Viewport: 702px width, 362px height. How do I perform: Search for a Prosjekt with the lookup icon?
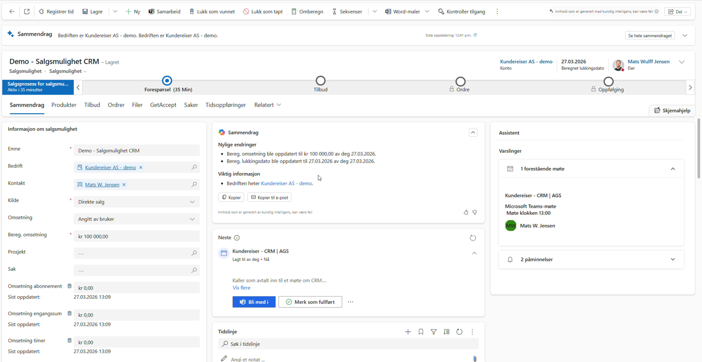click(194, 253)
